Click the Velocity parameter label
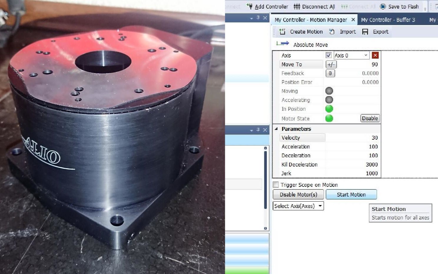The image size is (438, 274). point(291,138)
